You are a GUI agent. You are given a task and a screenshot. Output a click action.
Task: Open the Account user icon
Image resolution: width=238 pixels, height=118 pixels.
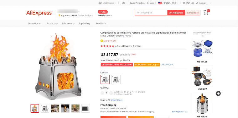coord(197,3)
